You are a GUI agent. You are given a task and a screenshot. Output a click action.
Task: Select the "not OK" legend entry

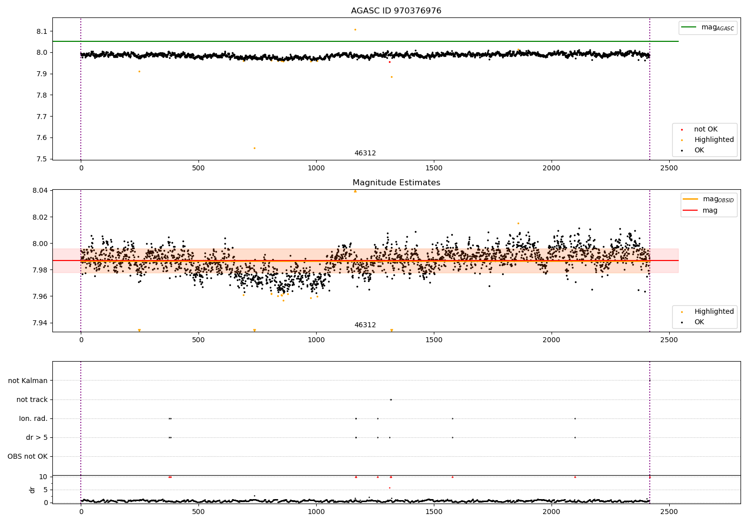click(x=705, y=130)
